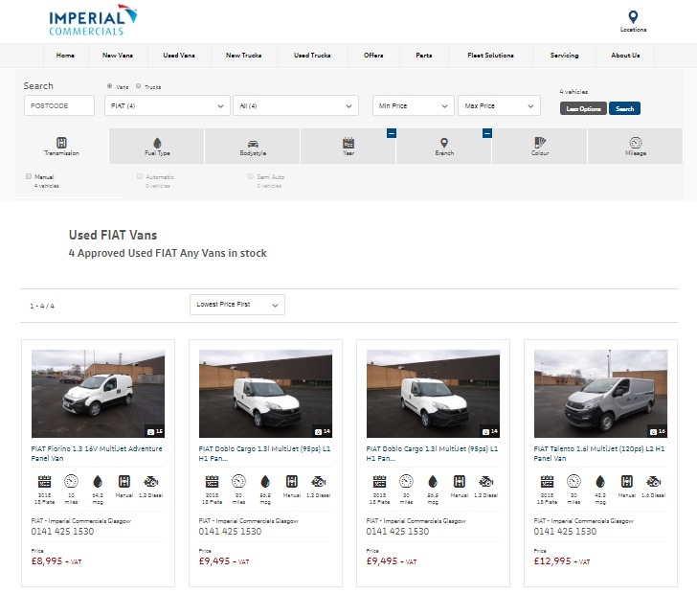This screenshot has width=697, height=594.
Task: Click the postcode input field
Action: click(x=59, y=105)
